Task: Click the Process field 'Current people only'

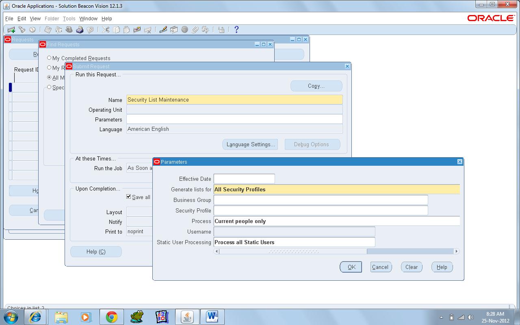Action: point(337,221)
